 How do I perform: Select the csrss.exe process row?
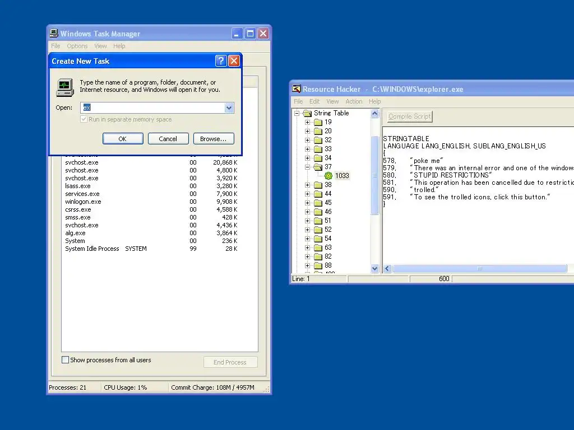pos(151,209)
